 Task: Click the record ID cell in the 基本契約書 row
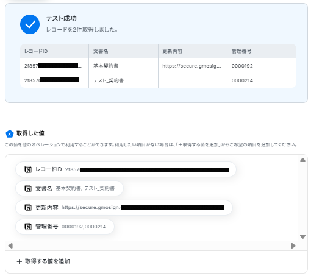[x=54, y=66]
